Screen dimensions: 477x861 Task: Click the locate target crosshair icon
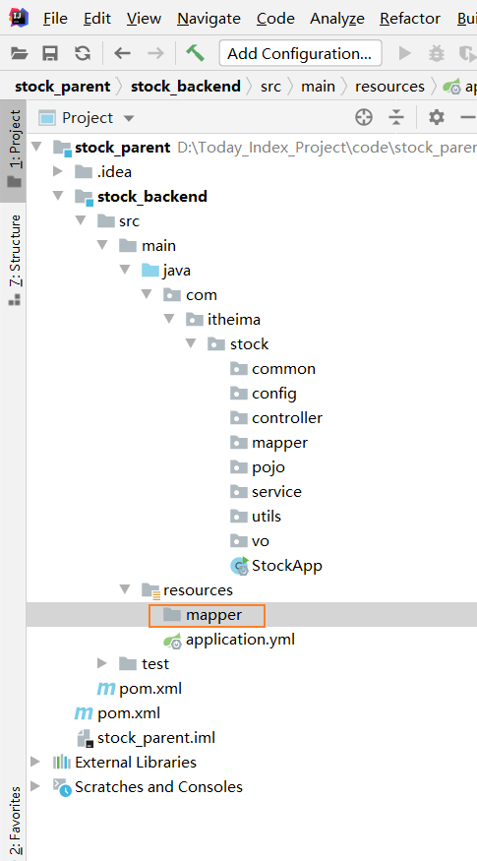click(364, 117)
